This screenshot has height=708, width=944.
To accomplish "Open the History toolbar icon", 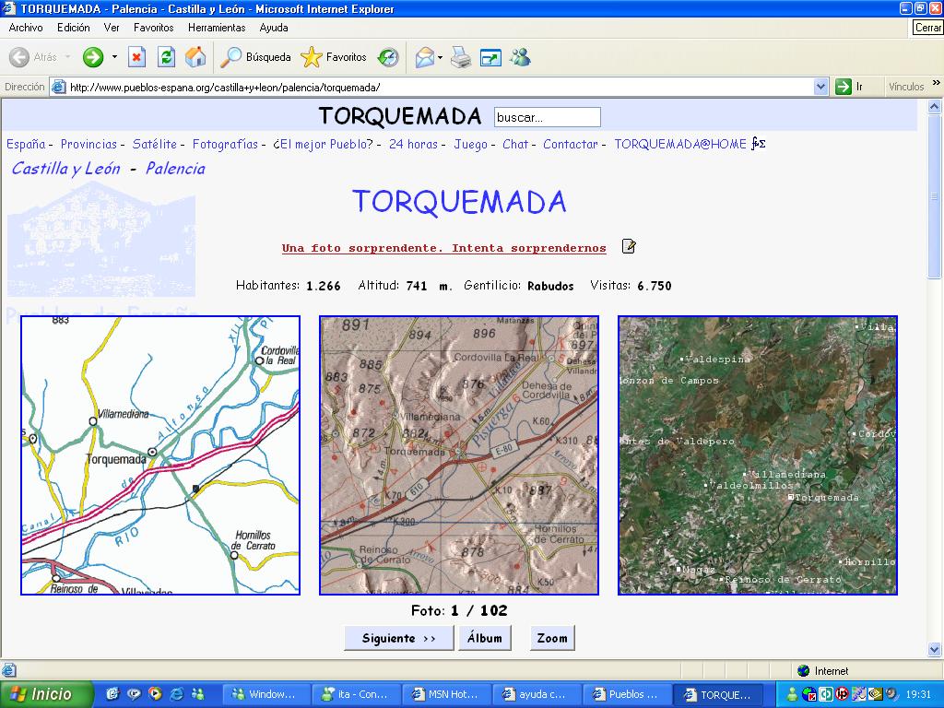I will (x=388, y=57).
